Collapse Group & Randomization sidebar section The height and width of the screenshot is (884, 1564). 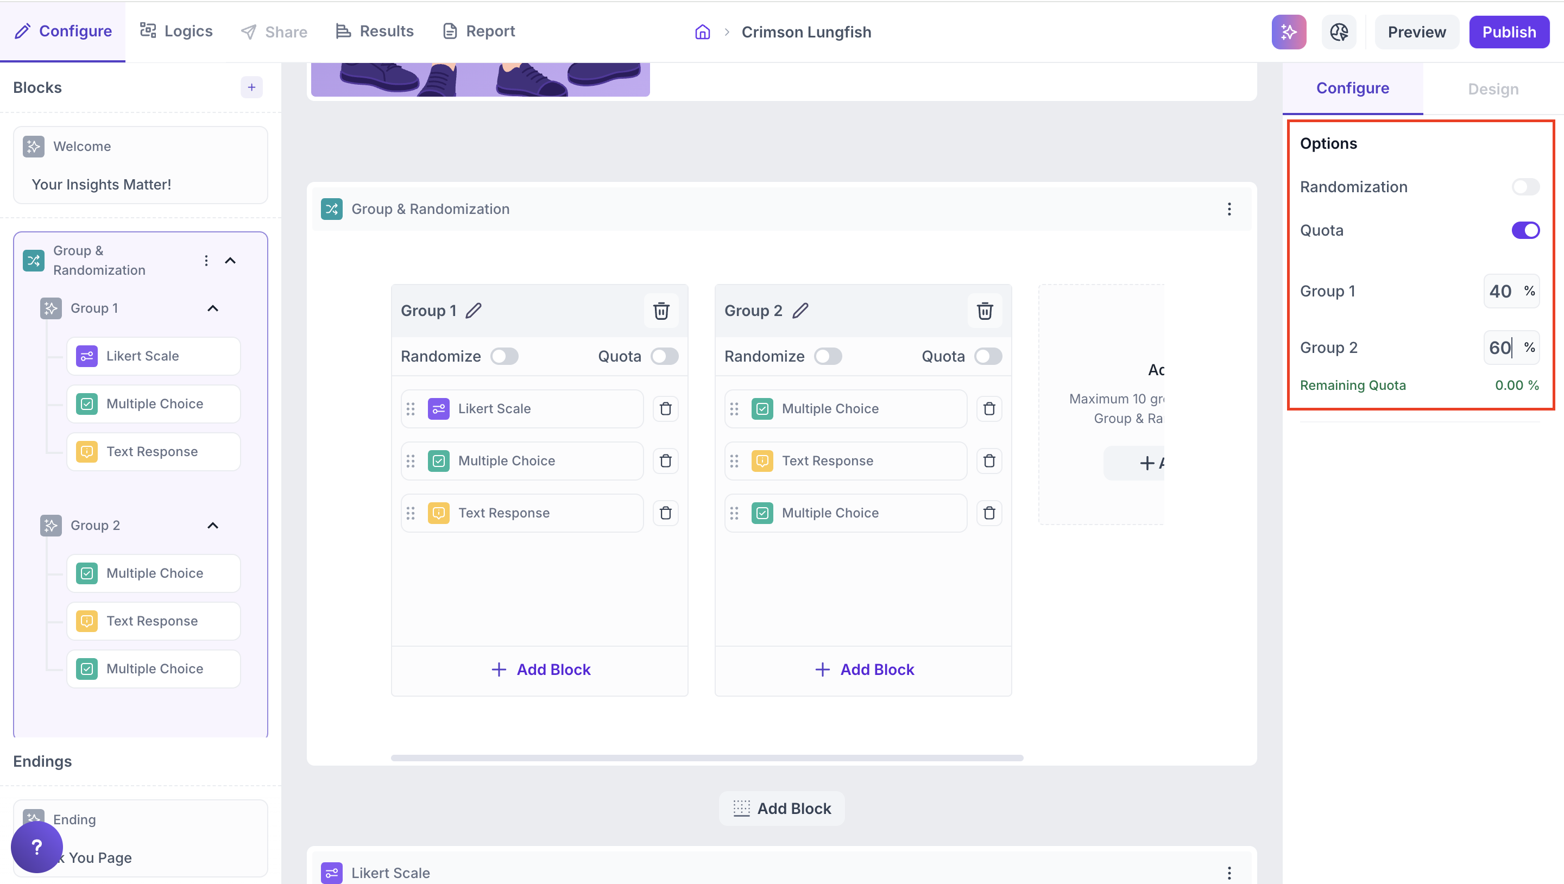point(230,261)
